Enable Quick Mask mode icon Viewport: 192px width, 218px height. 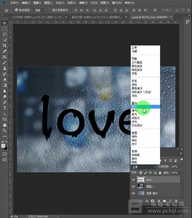pos(5,154)
